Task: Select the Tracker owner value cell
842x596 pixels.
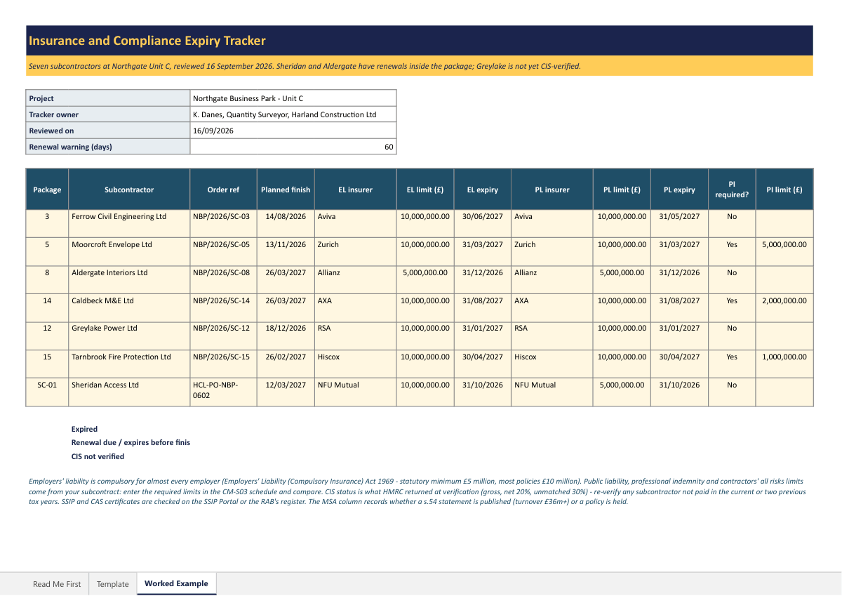Action: click(x=293, y=114)
